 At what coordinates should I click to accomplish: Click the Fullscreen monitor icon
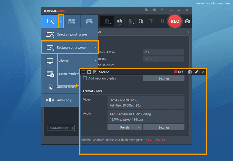tap(50, 61)
